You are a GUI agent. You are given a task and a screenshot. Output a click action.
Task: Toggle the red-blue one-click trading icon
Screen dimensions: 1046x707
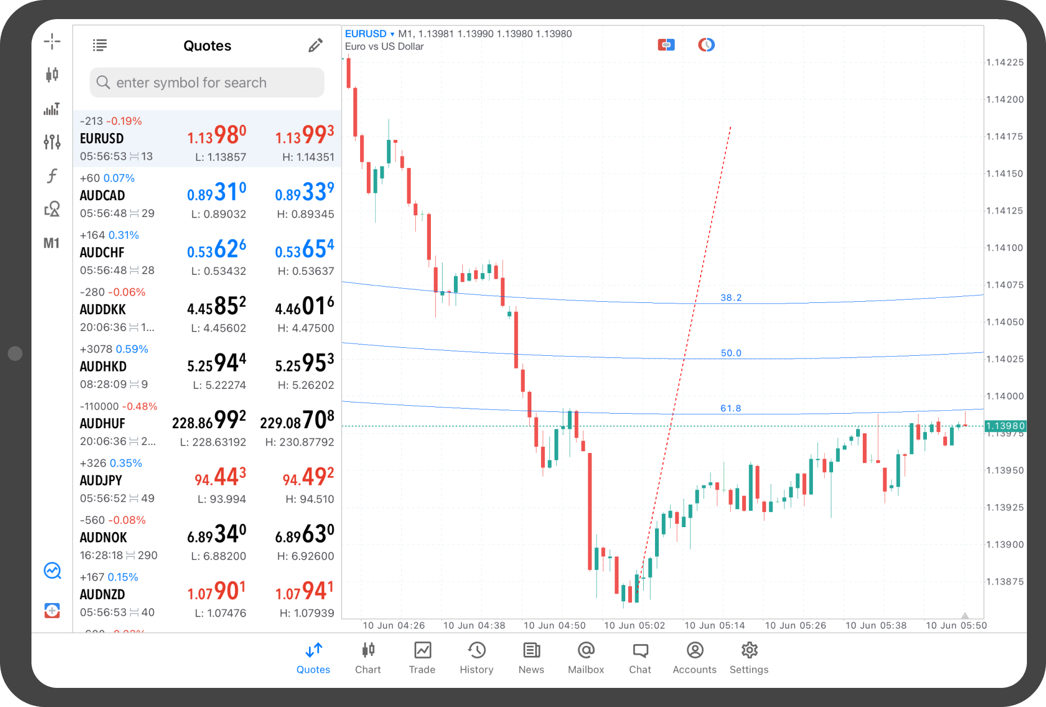click(x=666, y=45)
